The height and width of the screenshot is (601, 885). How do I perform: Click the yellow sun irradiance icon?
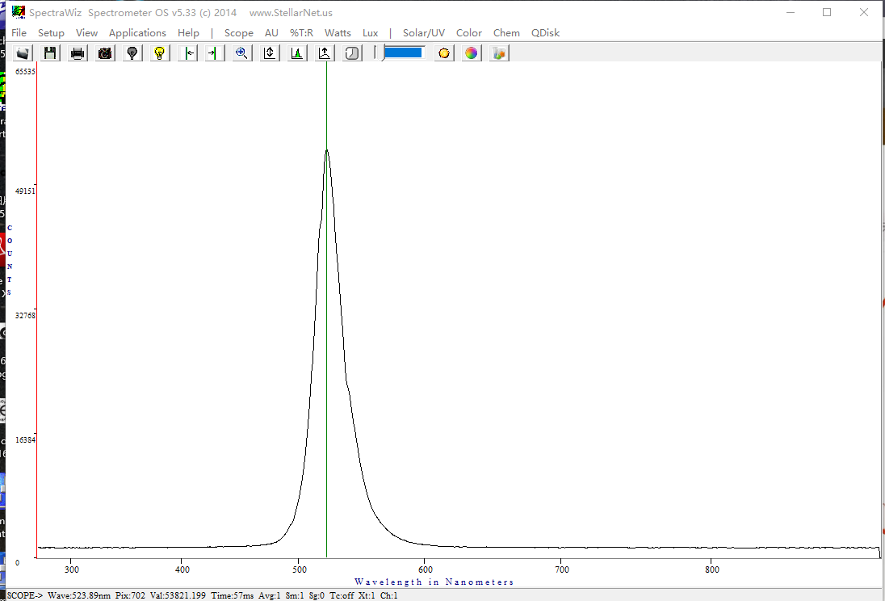[x=444, y=53]
